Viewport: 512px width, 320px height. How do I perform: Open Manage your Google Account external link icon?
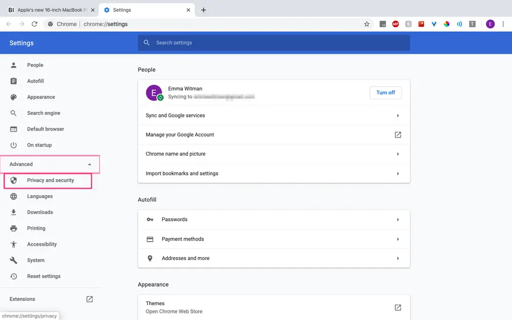[x=398, y=135]
